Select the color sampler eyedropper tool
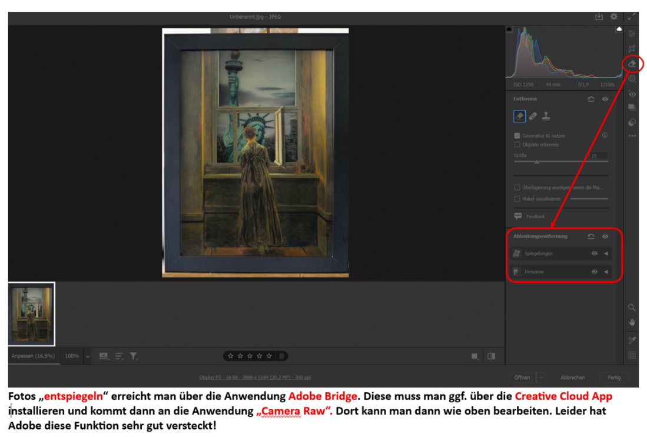Image resolution: width=647 pixels, height=437 pixels. (x=632, y=340)
